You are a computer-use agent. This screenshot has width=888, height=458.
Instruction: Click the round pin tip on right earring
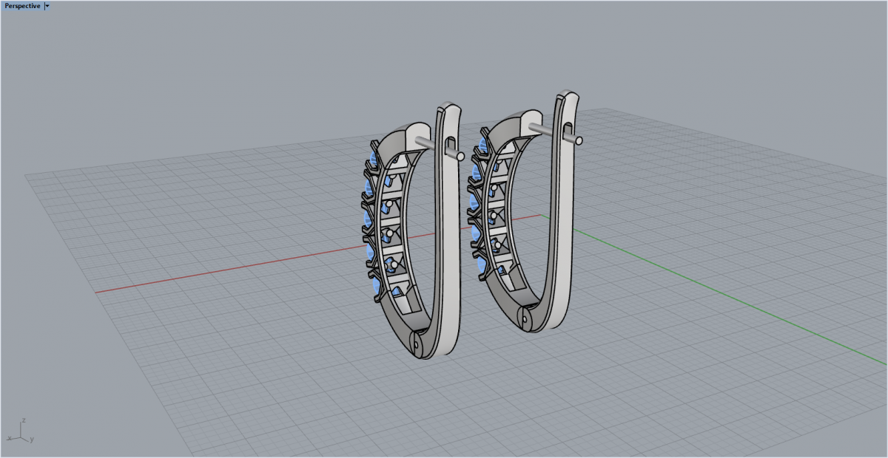(x=579, y=139)
